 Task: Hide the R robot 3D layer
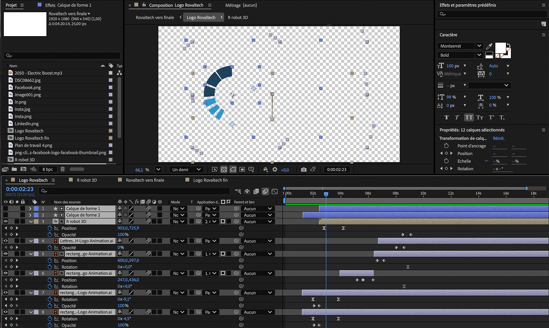(x=5, y=221)
